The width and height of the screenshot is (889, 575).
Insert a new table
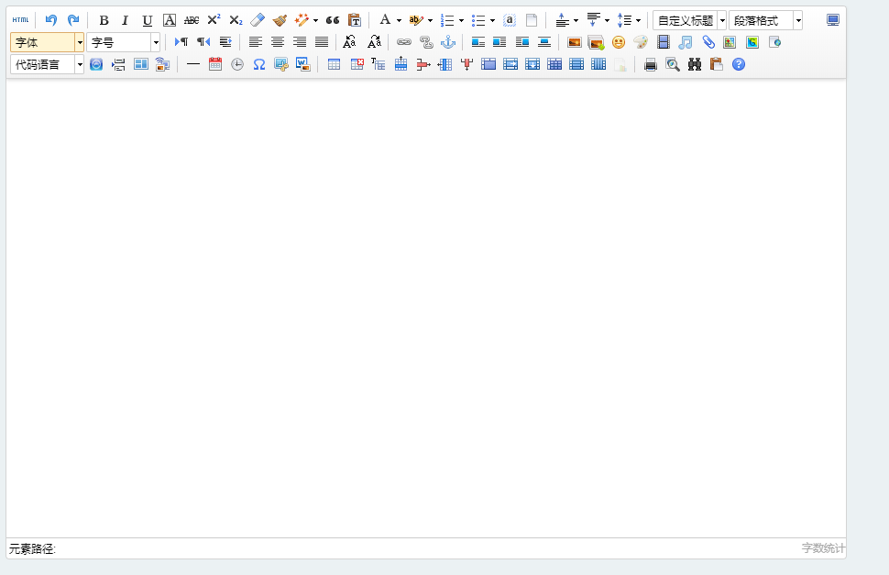click(x=334, y=64)
